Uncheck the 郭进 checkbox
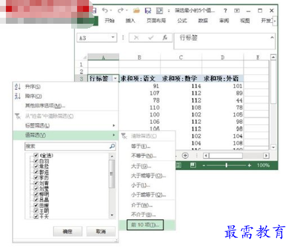Image resolution: width=290 pixels, height=249 pixels. (x=36, y=172)
